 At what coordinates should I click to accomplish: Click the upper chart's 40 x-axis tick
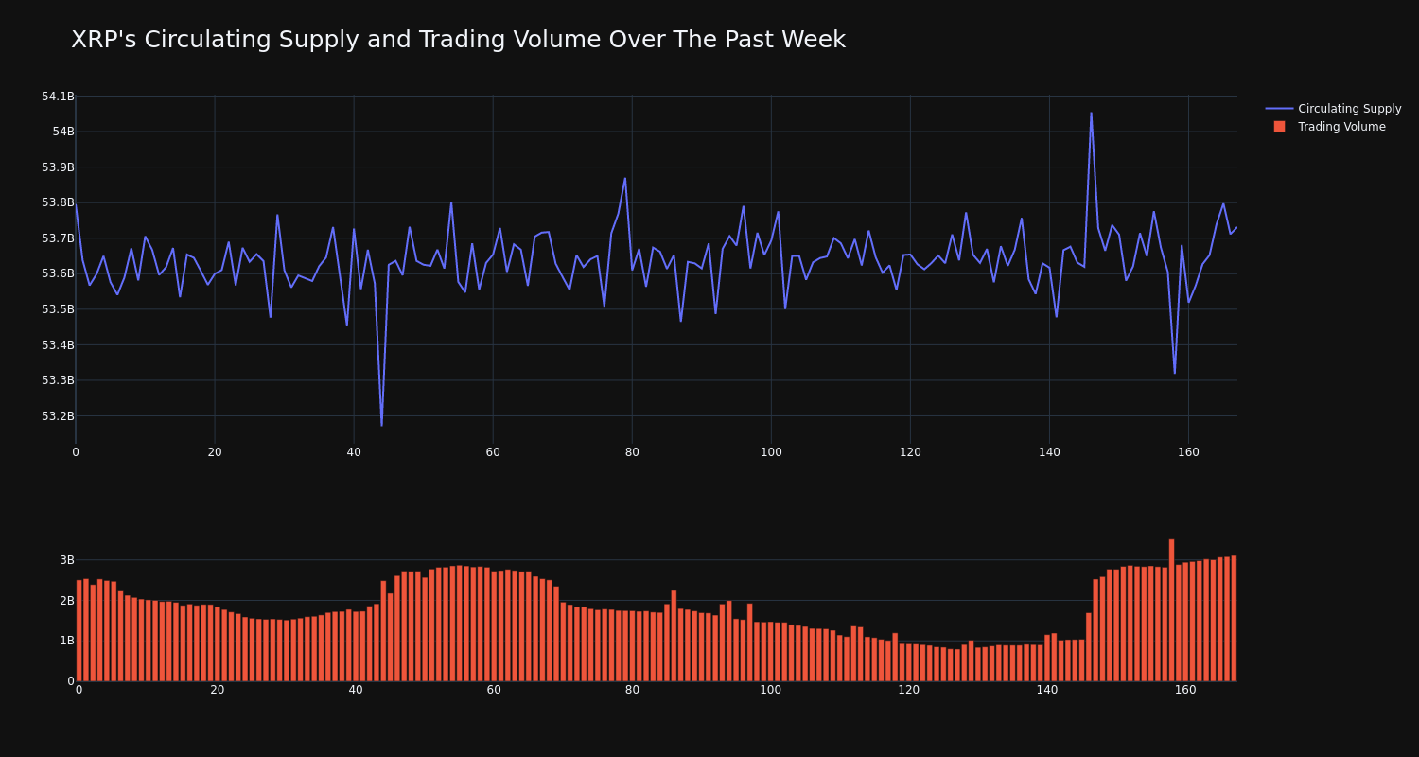tap(354, 452)
